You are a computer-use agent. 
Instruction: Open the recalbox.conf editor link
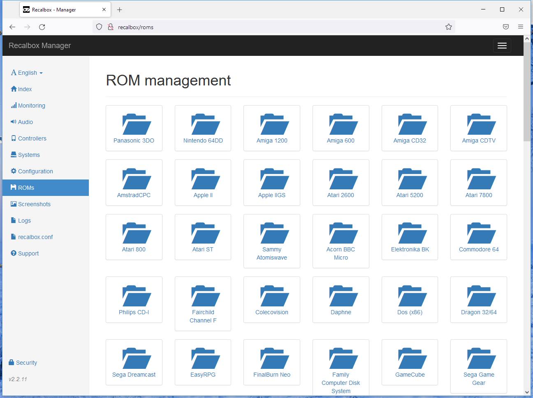point(32,237)
